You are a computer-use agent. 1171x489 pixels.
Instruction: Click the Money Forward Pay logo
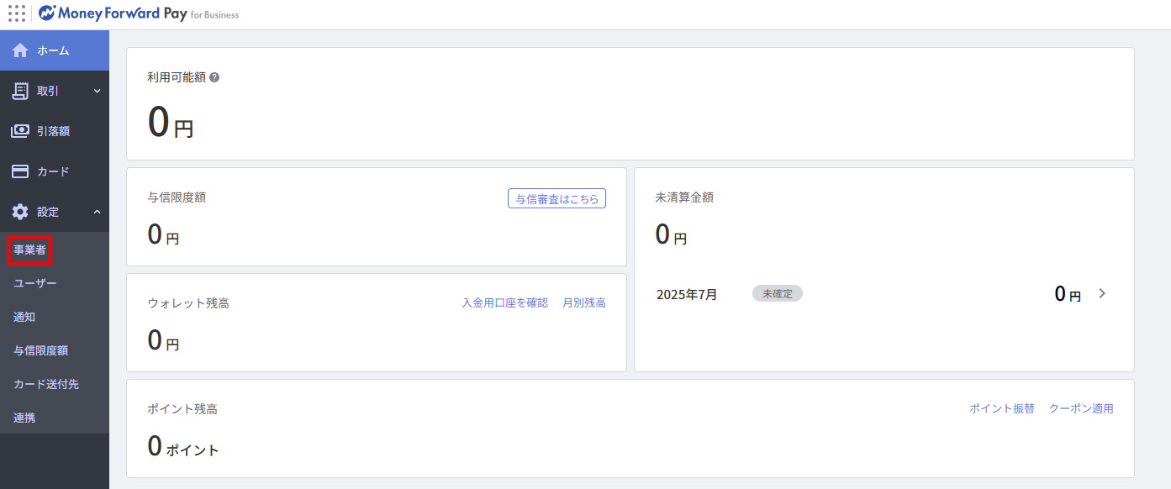pyautogui.click(x=139, y=13)
